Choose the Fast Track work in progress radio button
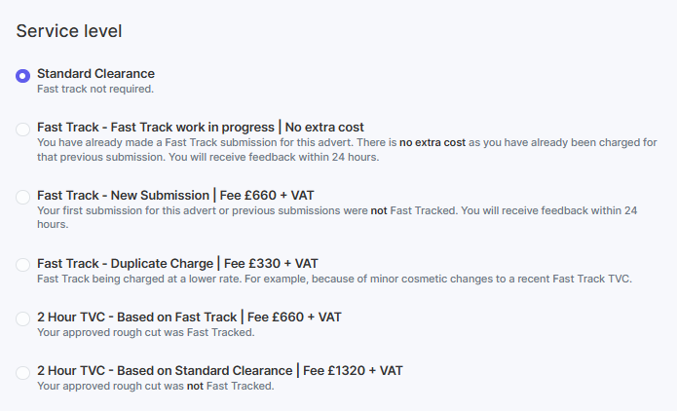677x411 pixels. [x=23, y=130]
